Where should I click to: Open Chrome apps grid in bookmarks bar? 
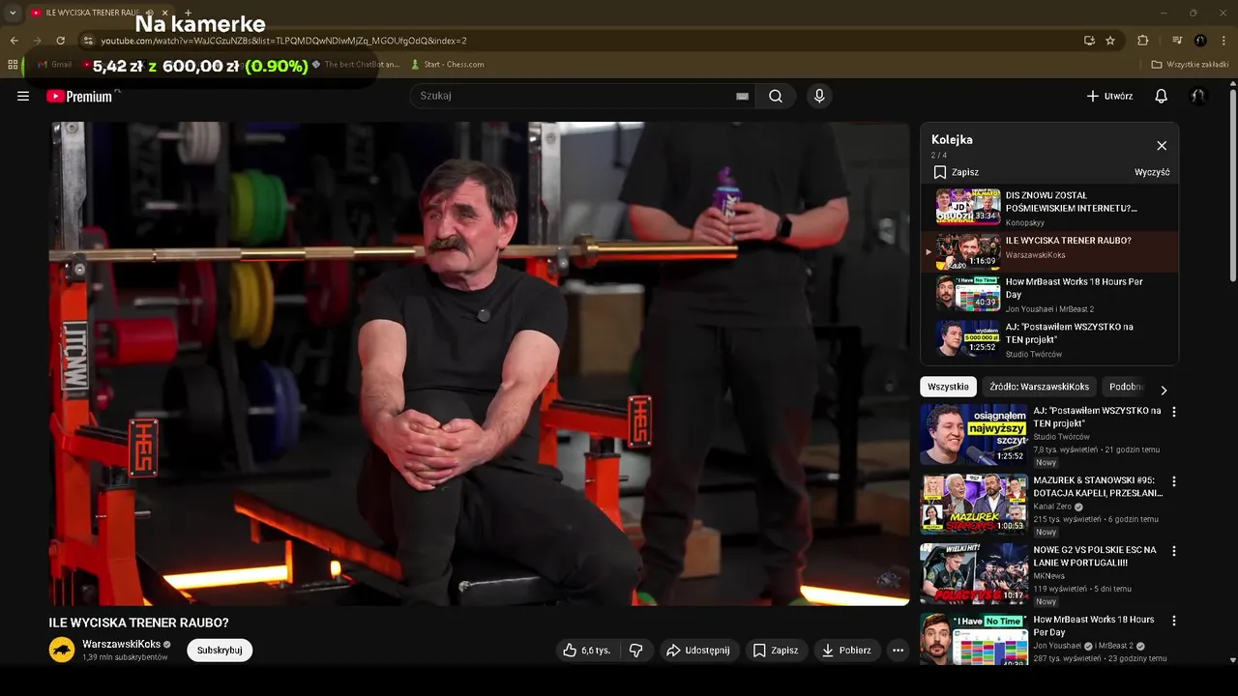click(13, 65)
